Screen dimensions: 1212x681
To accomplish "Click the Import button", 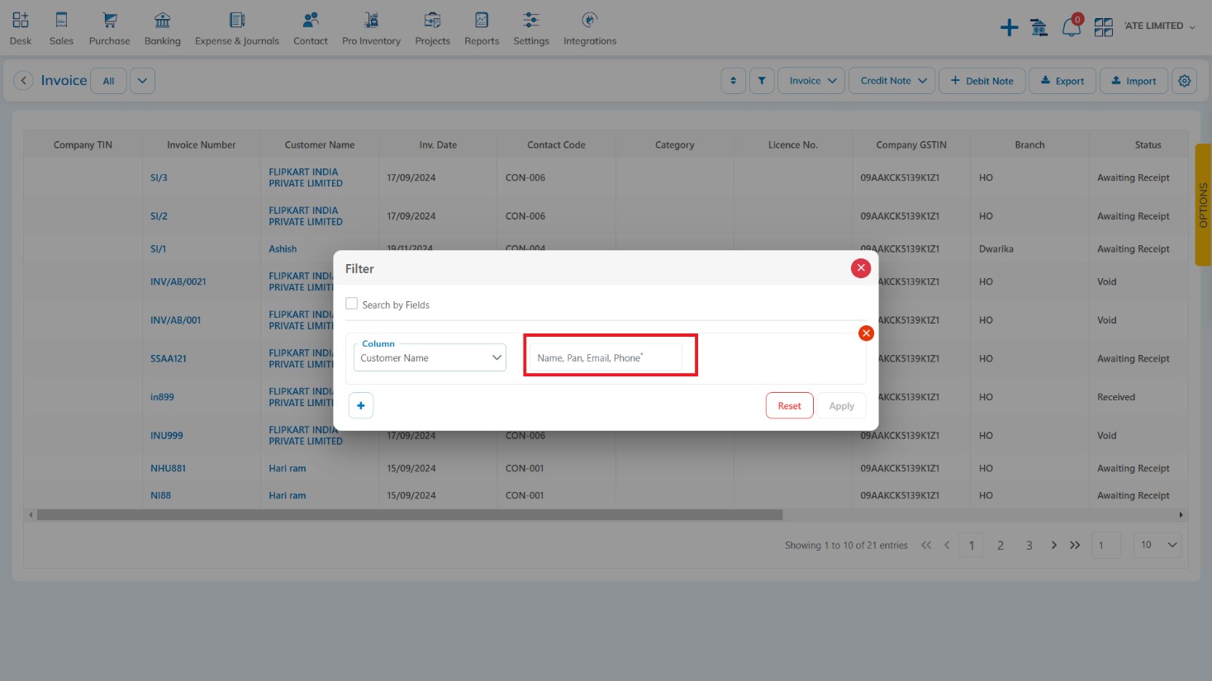I will (1134, 80).
